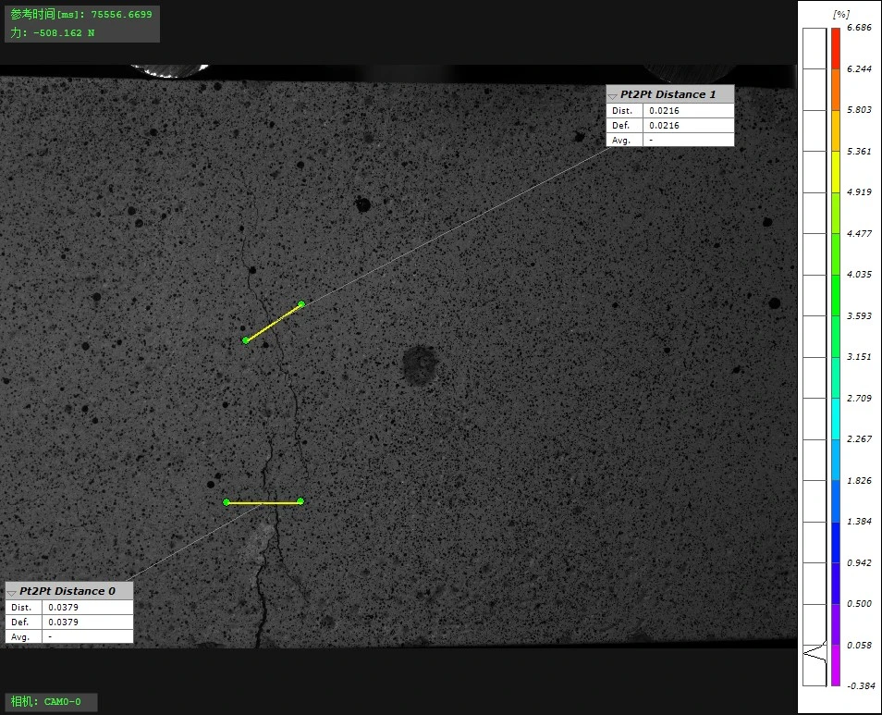Select the right endpoint of the horizontal yellow line
Image resolution: width=882 pixels, height=715 pixels.
(x=300, y=502)
